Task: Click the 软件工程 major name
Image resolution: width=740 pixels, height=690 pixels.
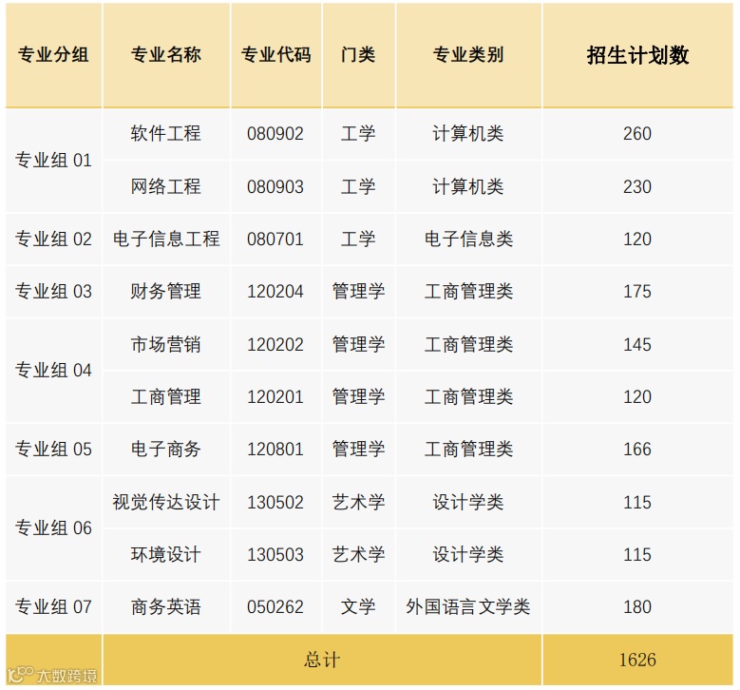Action: tap(166, 134)
